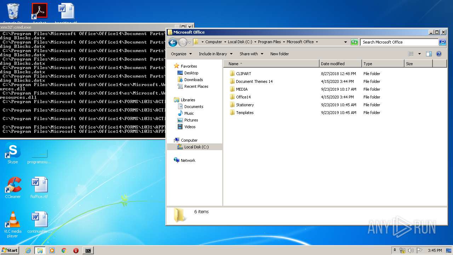Select the Office14 folder
Viewport: 453px width, 255px height.
[x=243, y=97]
